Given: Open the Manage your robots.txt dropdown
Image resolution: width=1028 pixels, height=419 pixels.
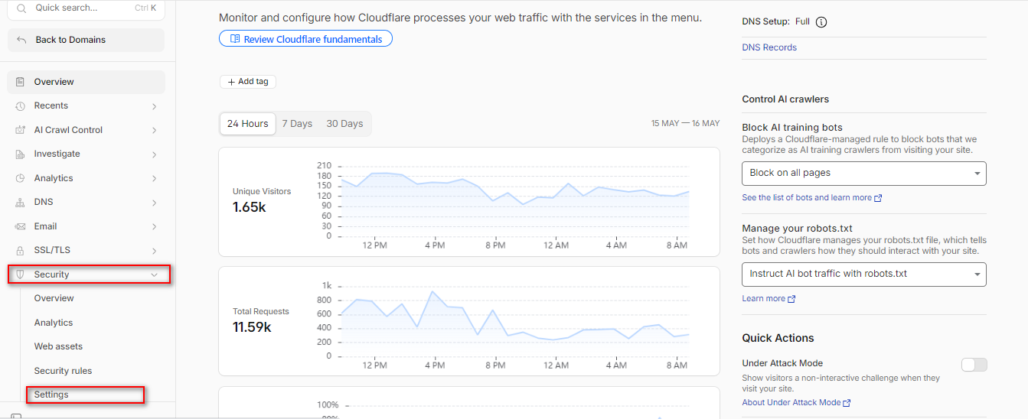Looking at the screenshot, I should pyautogui.click(x=864, y=274).
